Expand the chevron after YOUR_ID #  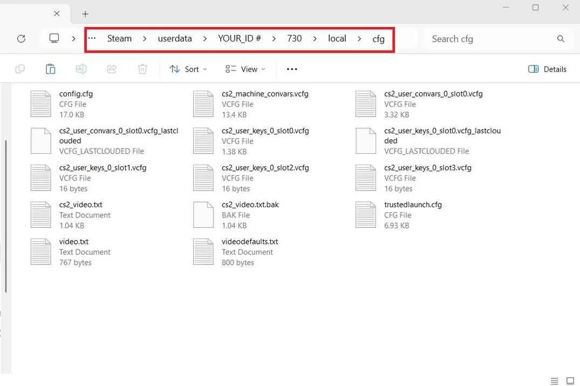pyautogui.click(x=274, y=38)
